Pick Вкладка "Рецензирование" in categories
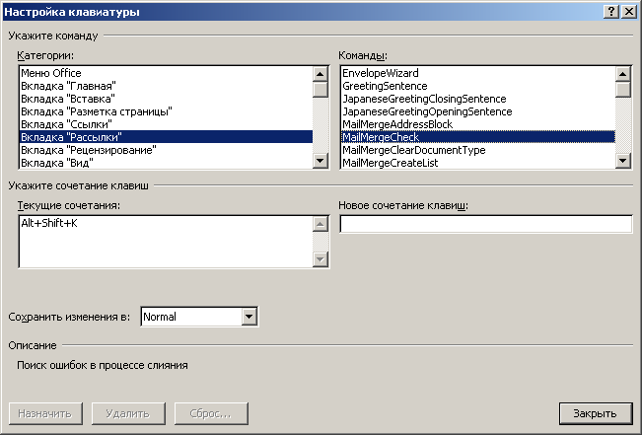Image resolution: width=642 pixels, height=435 pixels. pyautogui.click(x=88, y=150)
